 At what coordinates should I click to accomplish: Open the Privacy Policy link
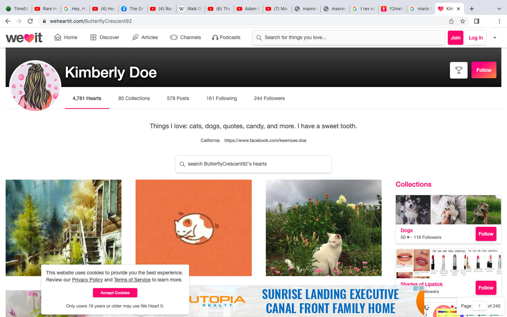point(87,280)
